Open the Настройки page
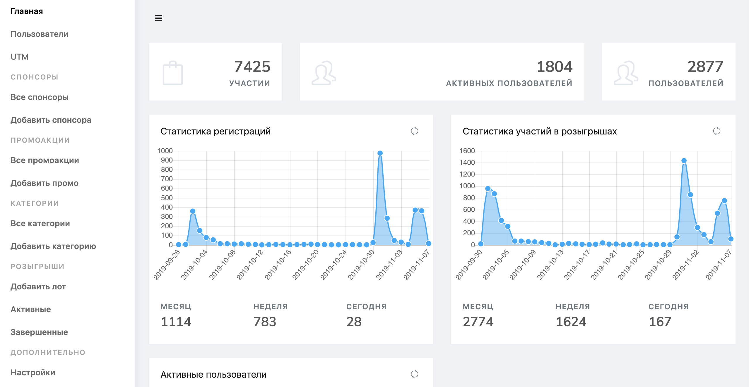 point(33,372)
